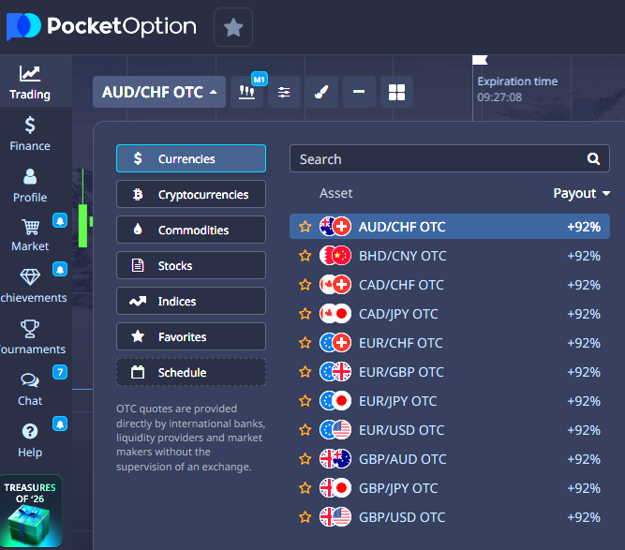The width and height of the screenshot is (625, 550).
Task: Toggle favorite star for CAD/JPY OTC
Action: point(305,314)
